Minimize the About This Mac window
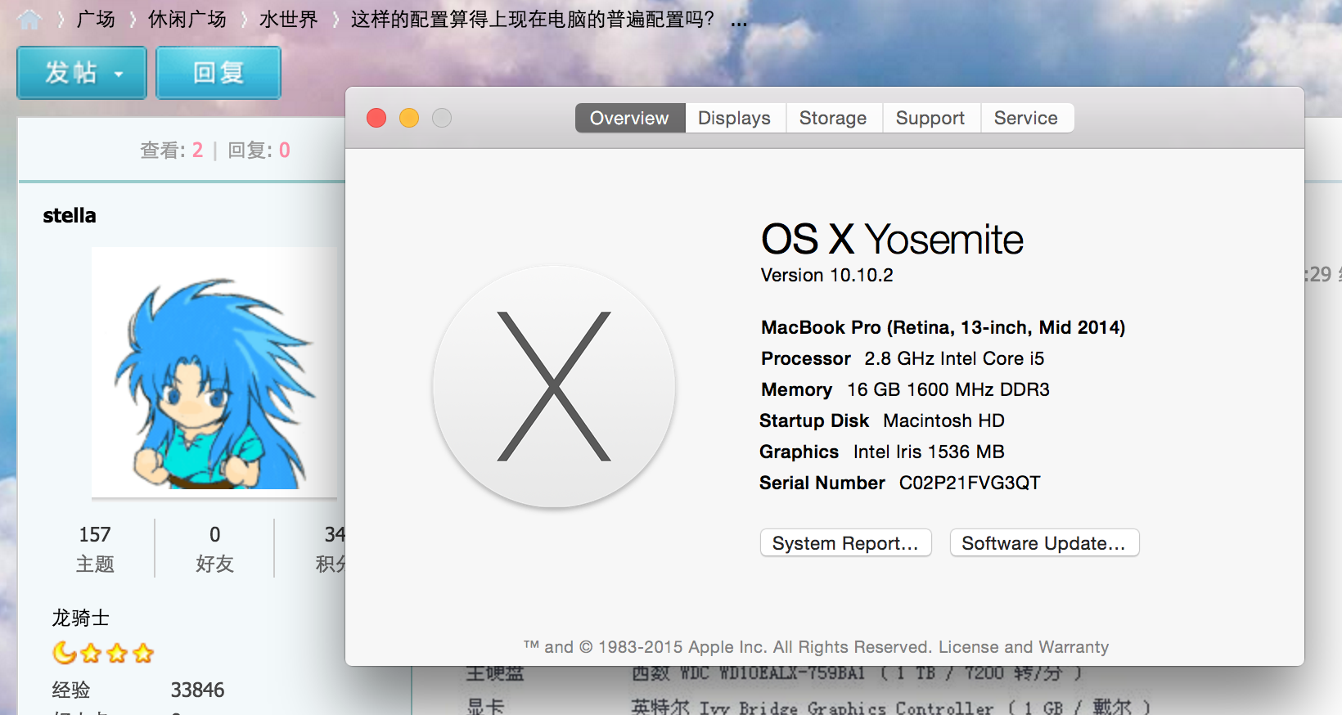This screenshot has height=715, width=1342. tap(409, 118)
